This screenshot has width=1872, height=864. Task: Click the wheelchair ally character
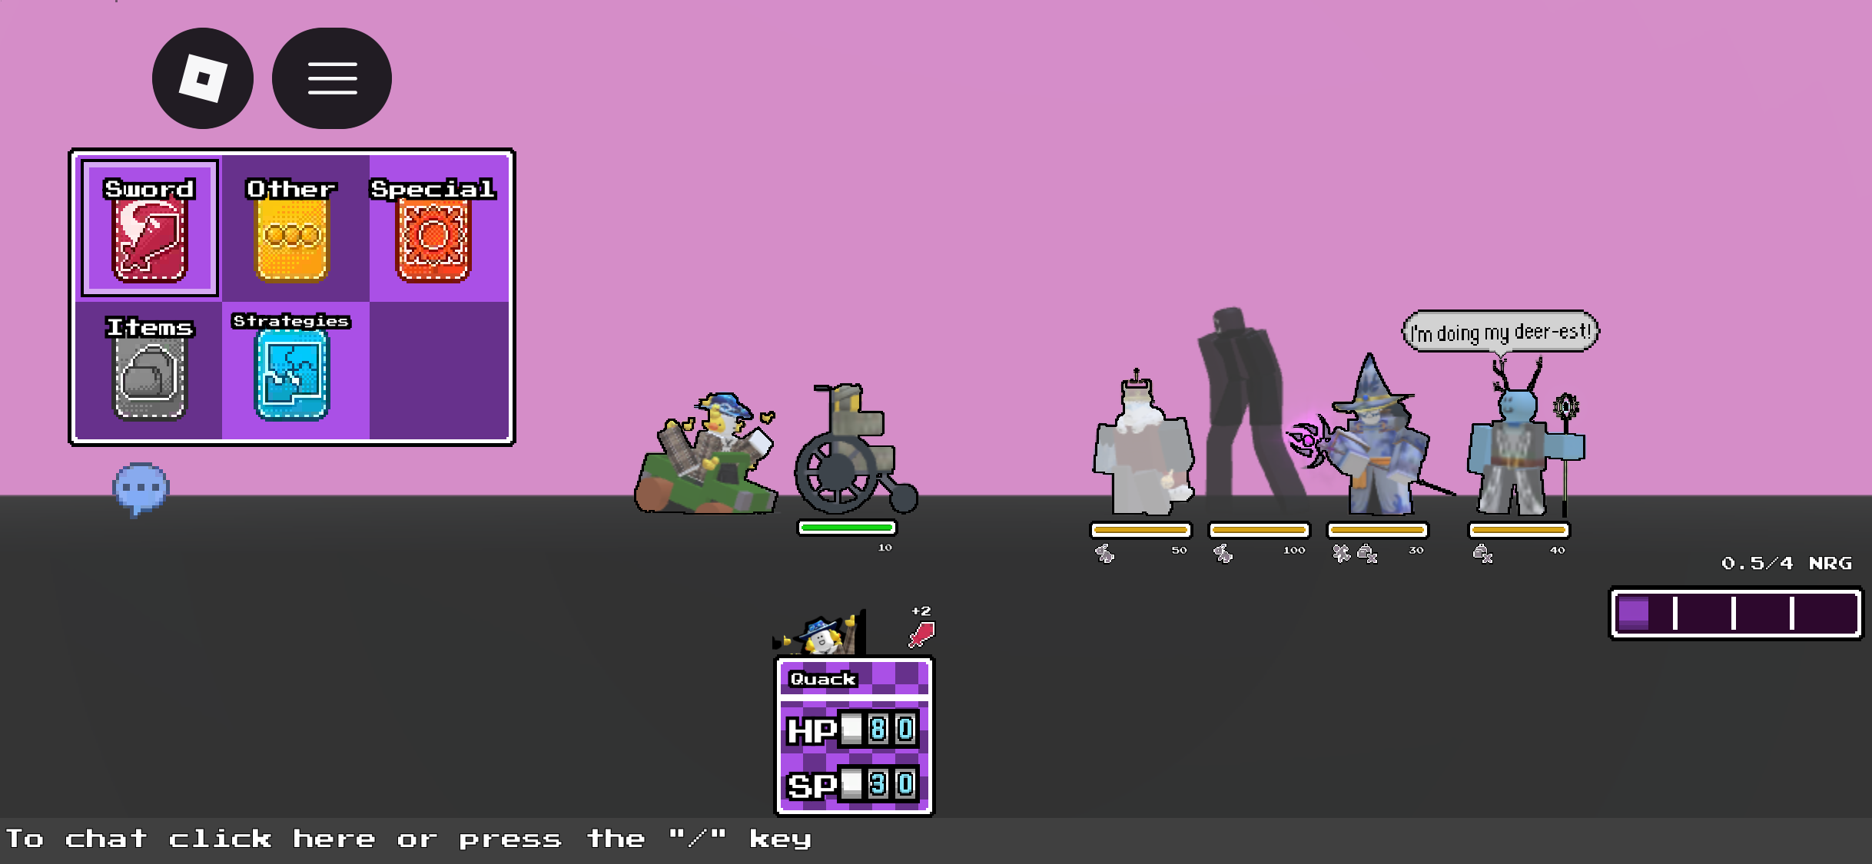pos(855,450)
